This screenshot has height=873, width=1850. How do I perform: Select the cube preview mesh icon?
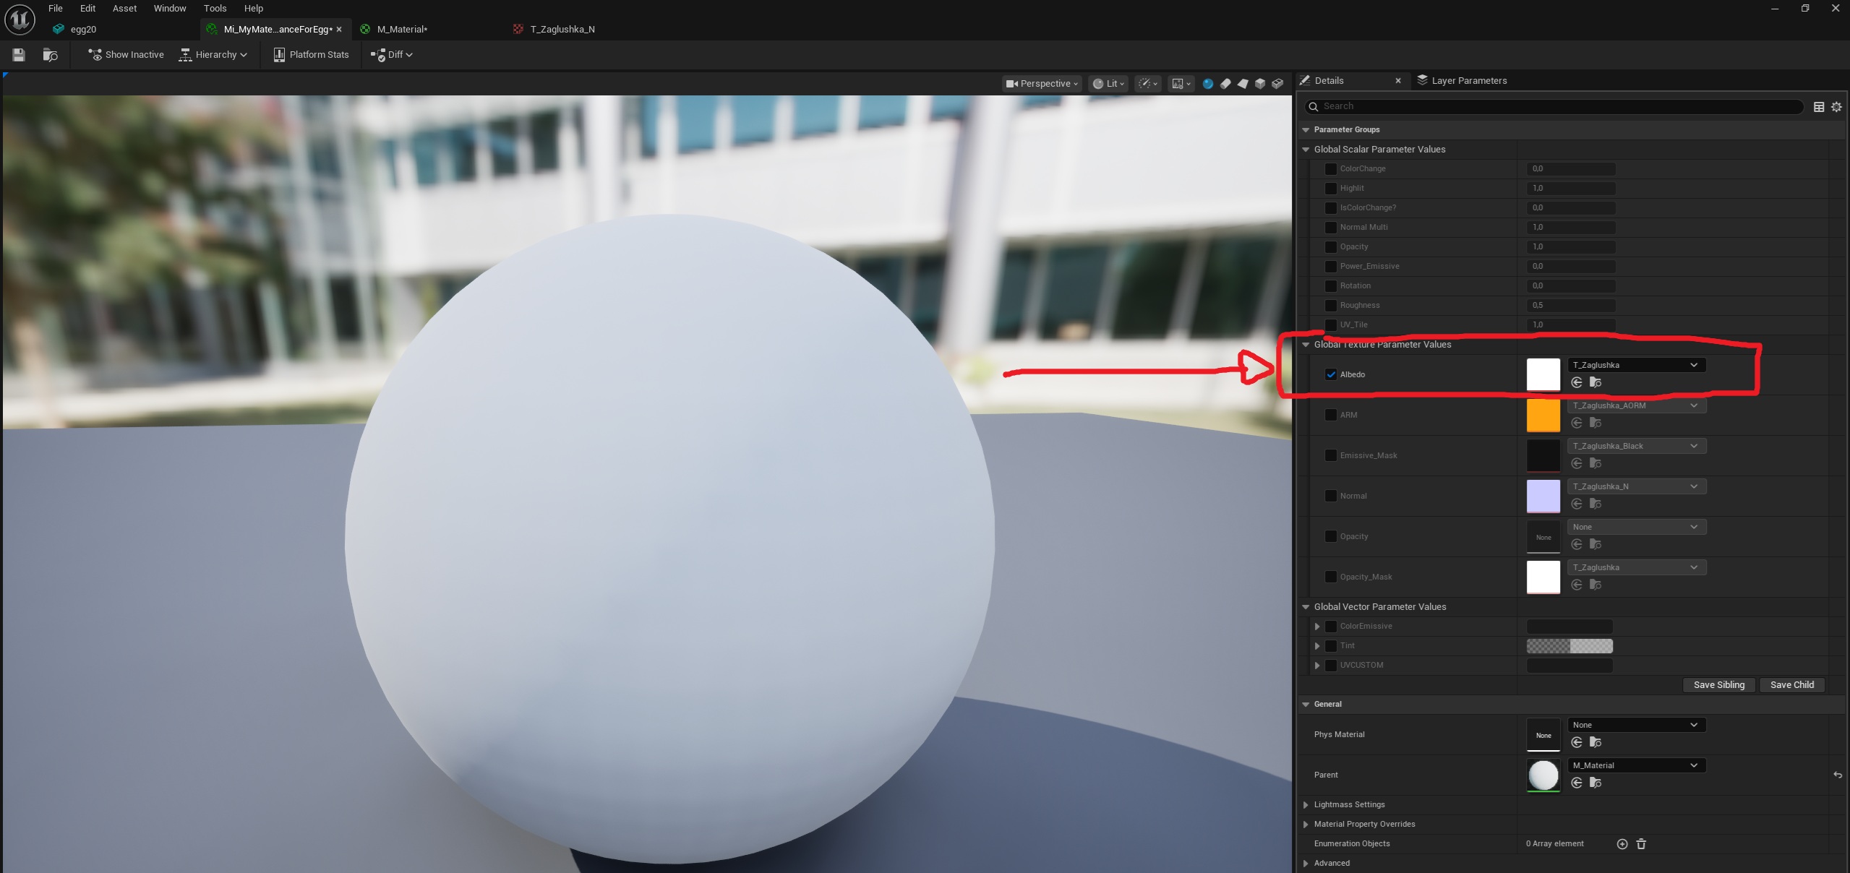point(1260,84)
